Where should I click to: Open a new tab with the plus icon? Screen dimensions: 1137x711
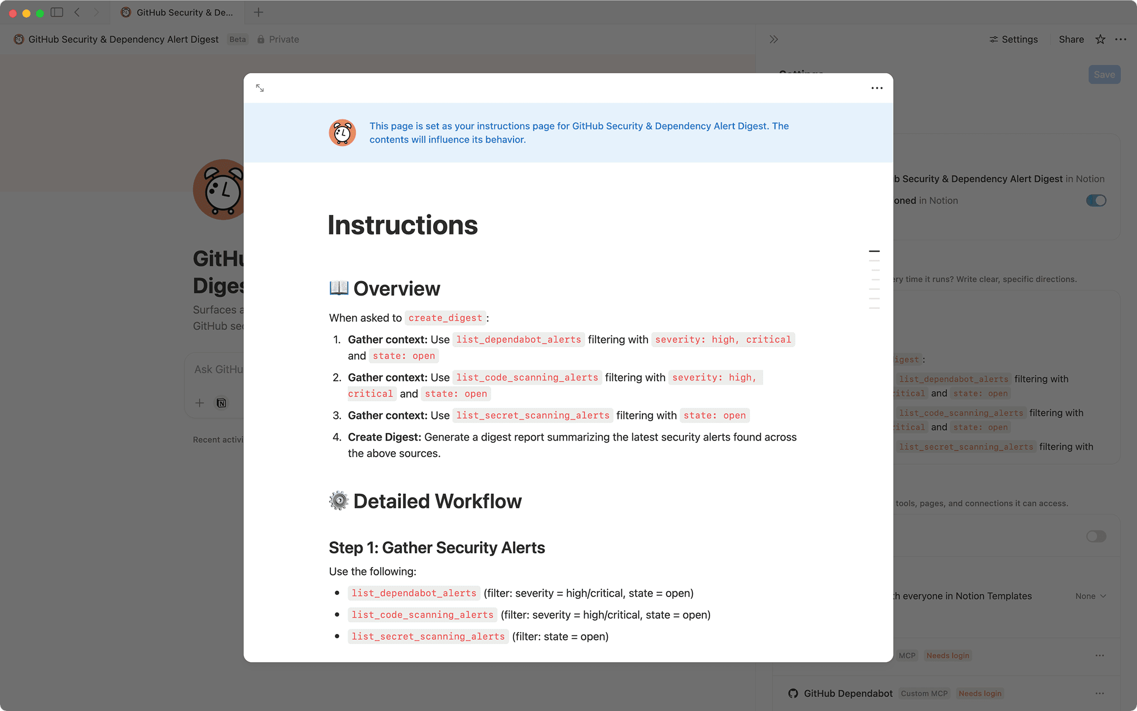pyautogui.click(x=258, y=12)
